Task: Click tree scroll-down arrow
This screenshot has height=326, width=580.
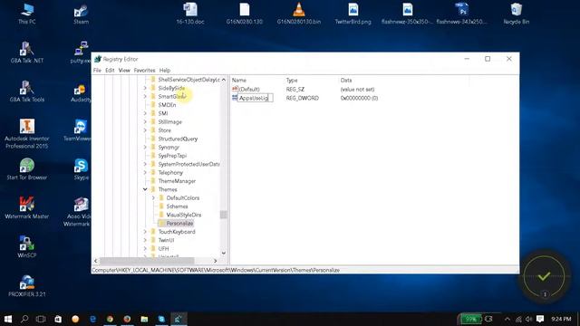Action: pyautogui.click(x=224, y=254)
